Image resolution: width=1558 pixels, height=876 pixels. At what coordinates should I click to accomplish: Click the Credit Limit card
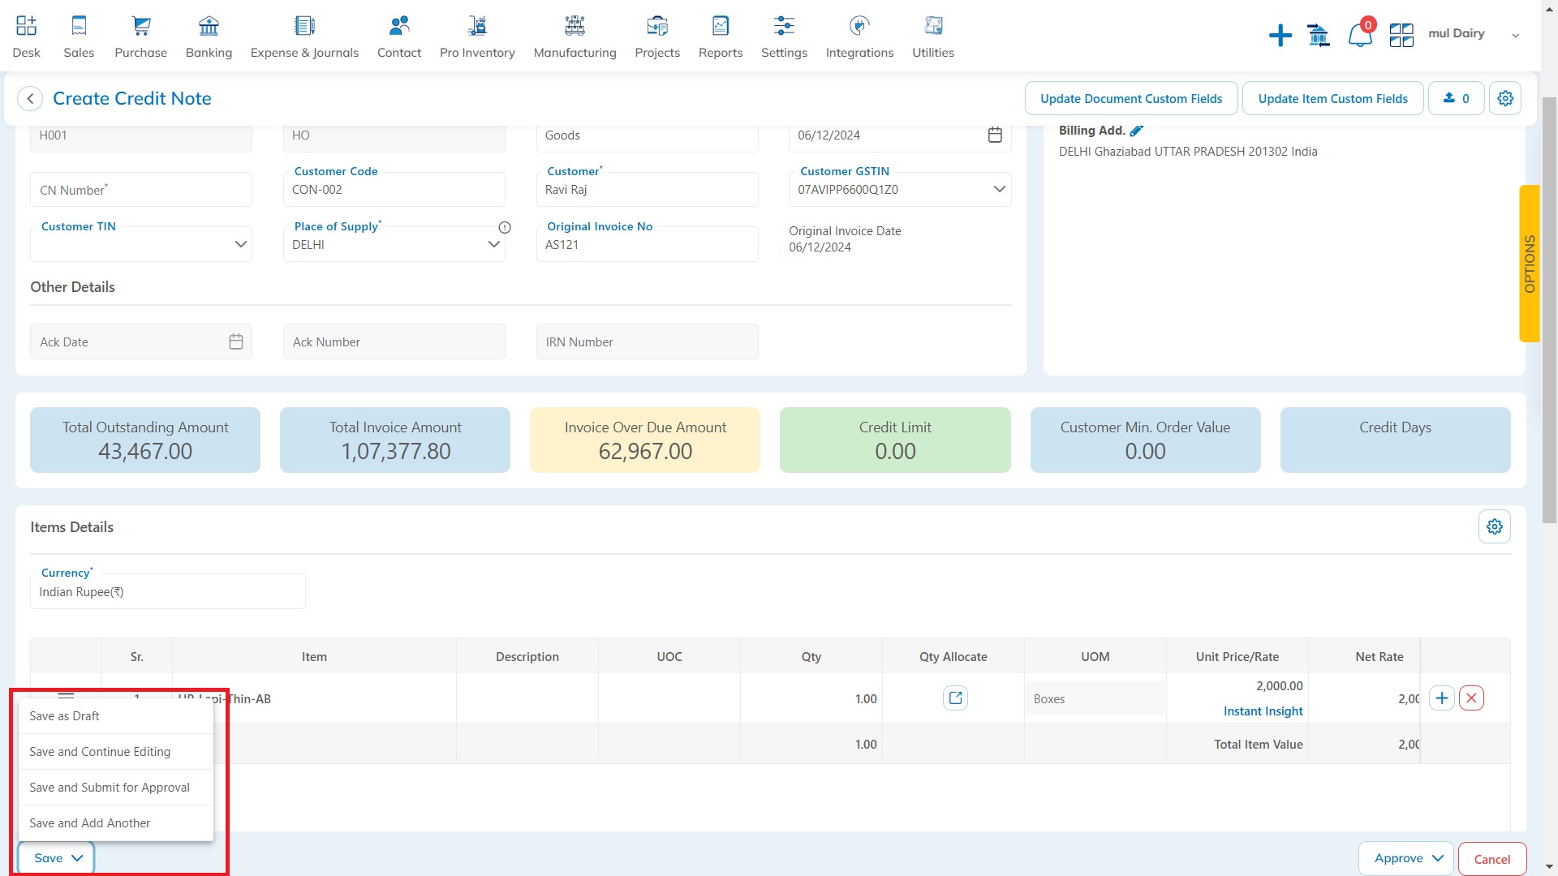pyautogui.click(x=895, y=440)
